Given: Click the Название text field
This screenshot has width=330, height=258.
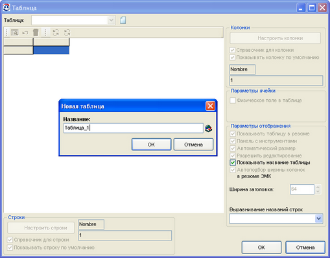Looking at the screenshot, I should [134, 128].
